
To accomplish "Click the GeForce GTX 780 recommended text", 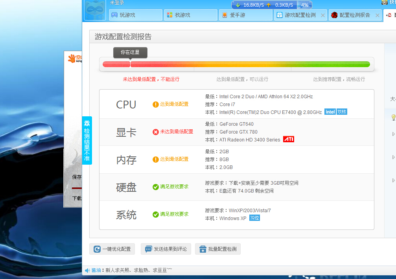I will 238,132.
